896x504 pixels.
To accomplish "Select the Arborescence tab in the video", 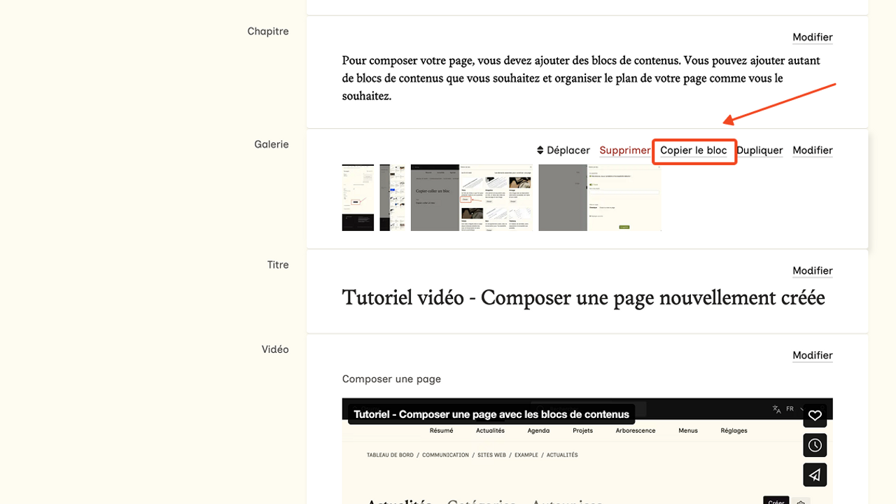I will point(635,430).
